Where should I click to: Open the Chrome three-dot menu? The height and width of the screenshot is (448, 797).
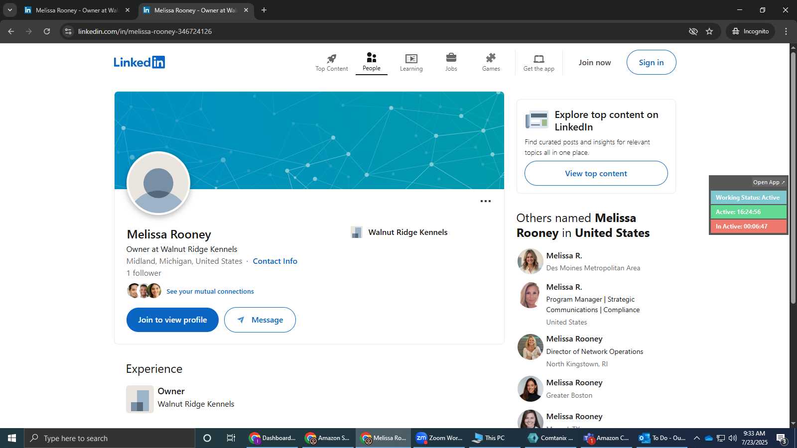pos(786,31)
